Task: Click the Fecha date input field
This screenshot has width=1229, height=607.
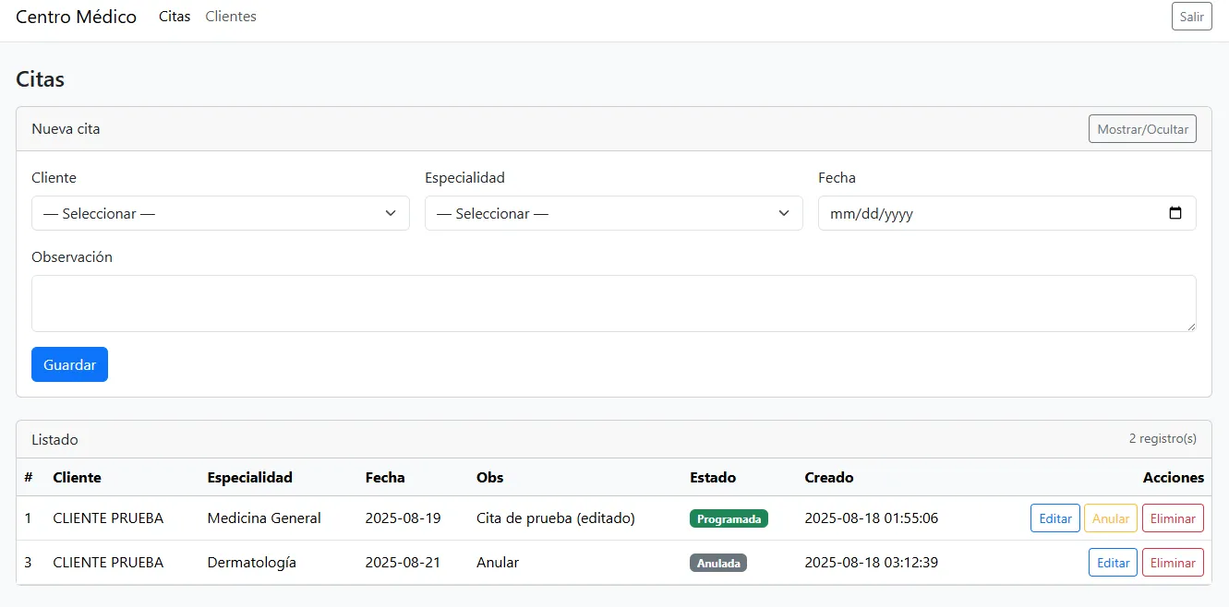Action: pyautogui.click(x=988, y=213)
